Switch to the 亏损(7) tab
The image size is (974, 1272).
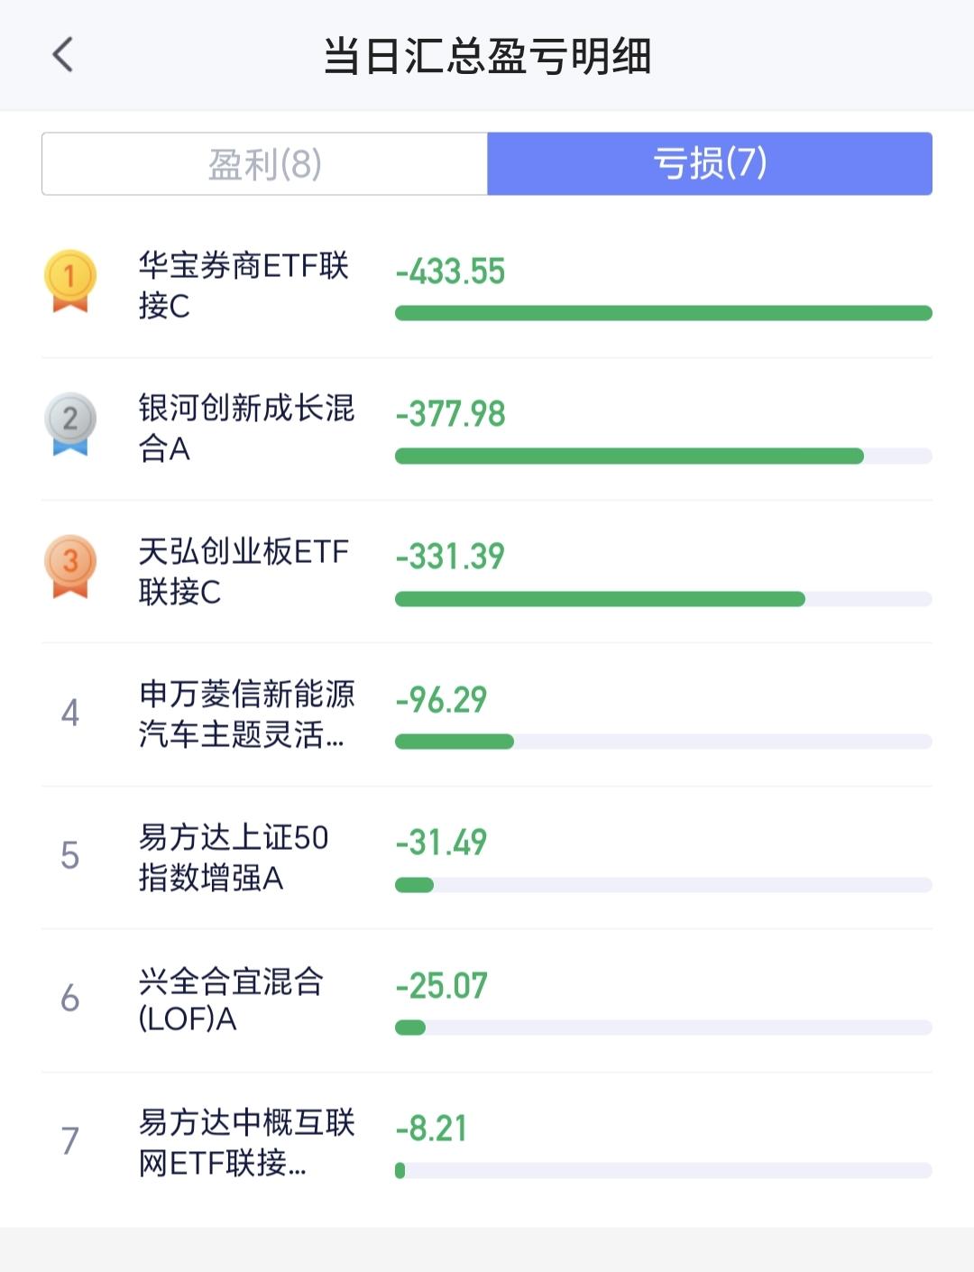point(710,163)
